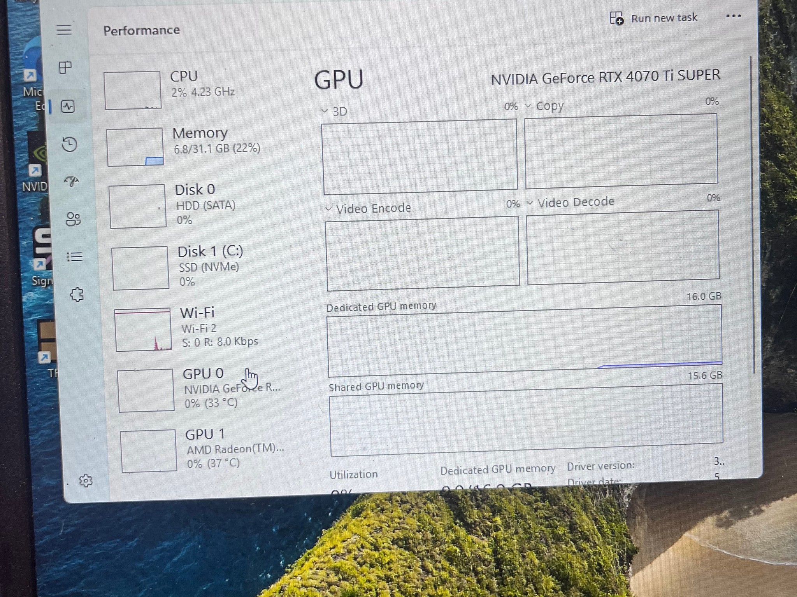The width and height of the screenshot is (797, 597).
Task: Click the Video Encode usage graph
Action: 422,253
